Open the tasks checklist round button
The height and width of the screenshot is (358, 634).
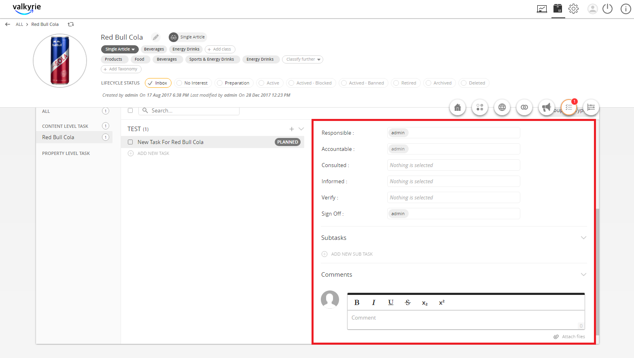click(569, 107)
